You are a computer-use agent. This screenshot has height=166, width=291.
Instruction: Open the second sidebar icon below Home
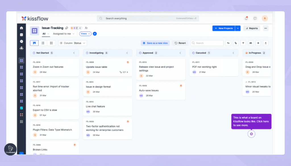point(21,35)
